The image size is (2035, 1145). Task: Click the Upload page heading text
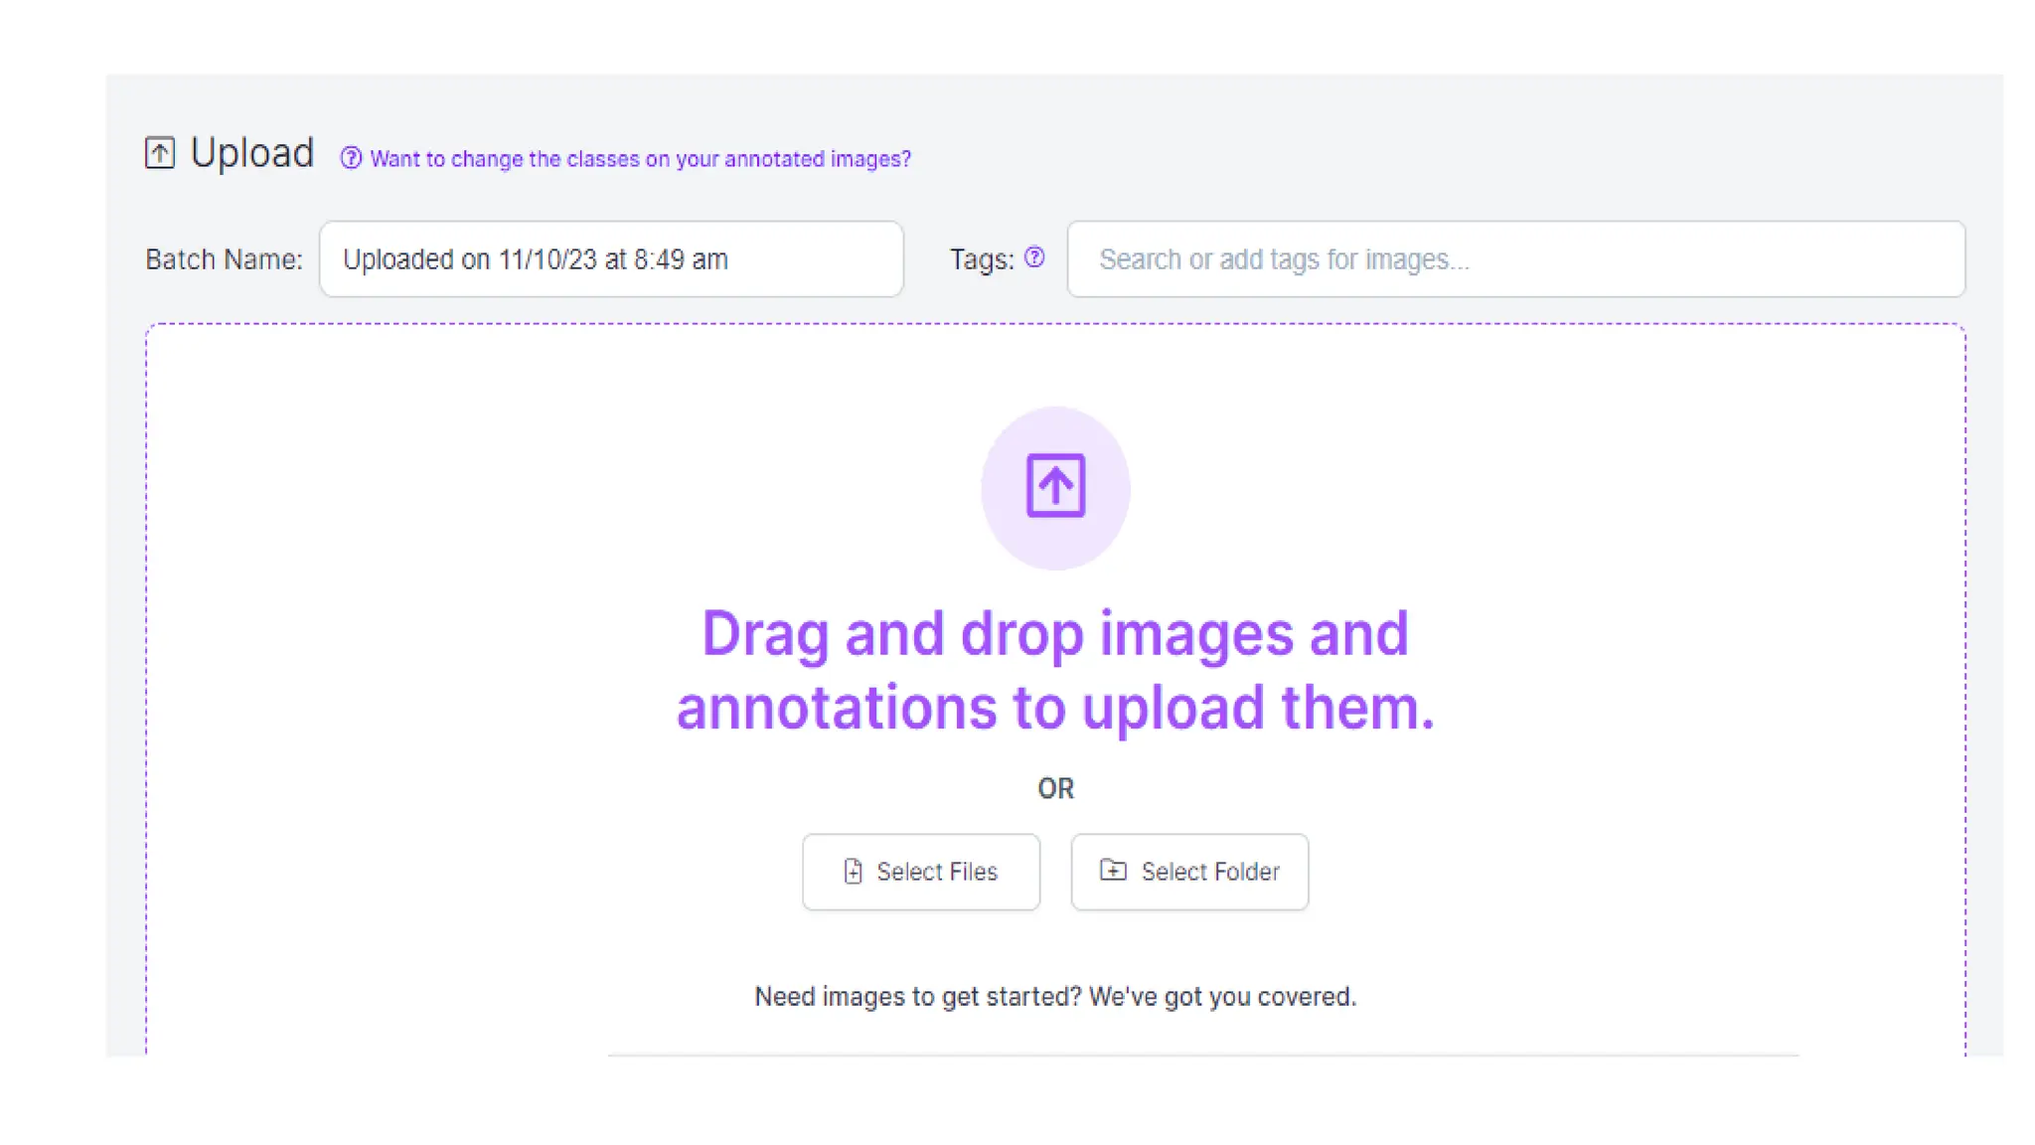pyautogui.click(x=251, y=153)
